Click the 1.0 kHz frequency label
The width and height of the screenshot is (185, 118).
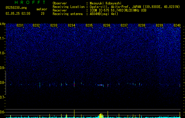(3, 53)
